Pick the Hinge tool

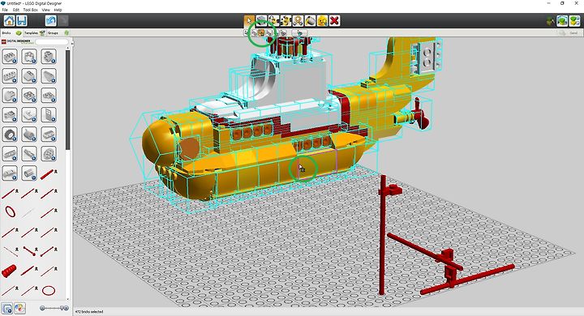coord(274,20)
